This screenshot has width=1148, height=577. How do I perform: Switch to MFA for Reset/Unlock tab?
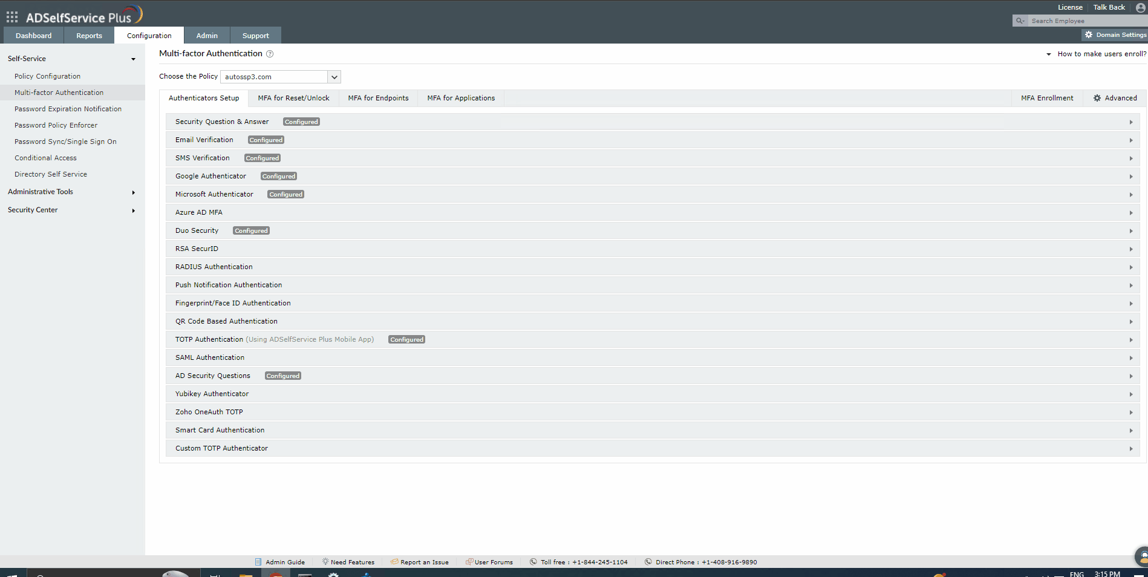pos(293,98)
